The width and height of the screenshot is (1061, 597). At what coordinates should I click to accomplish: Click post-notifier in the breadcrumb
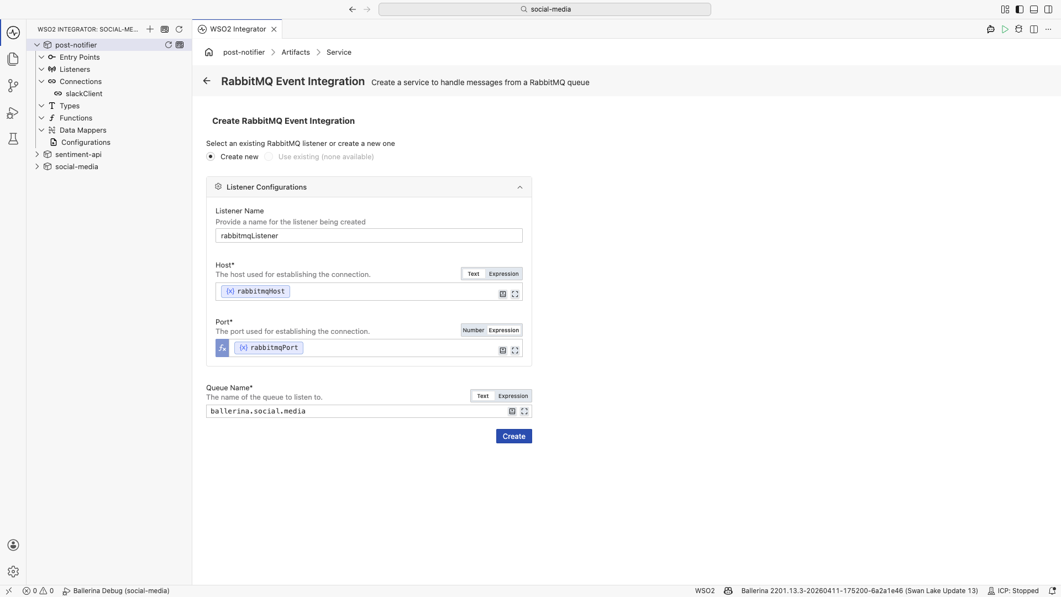coord(244,52)
